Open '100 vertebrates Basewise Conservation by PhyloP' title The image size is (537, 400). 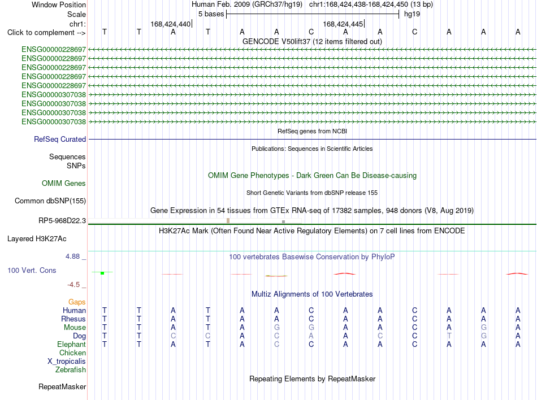click(x=312, y=256)
